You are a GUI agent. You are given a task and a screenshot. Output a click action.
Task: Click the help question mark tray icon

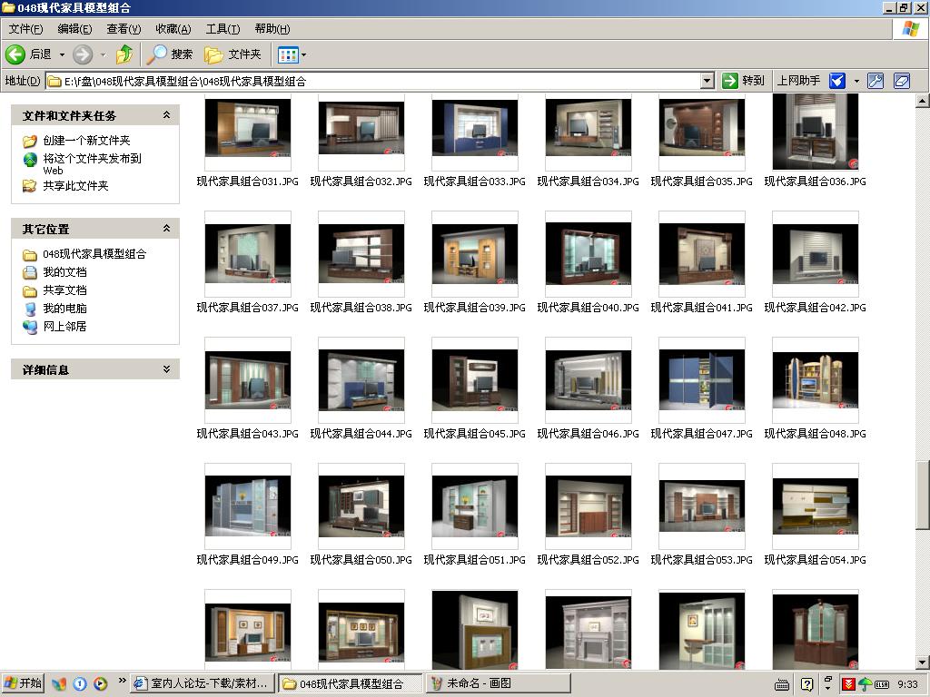(806, 684)
